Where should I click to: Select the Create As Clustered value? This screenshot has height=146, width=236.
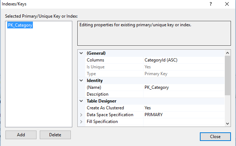(x=184, y=108)
